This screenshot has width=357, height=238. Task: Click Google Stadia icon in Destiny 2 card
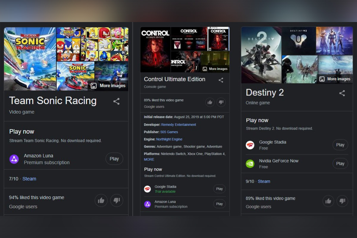(x=250, y=145)
